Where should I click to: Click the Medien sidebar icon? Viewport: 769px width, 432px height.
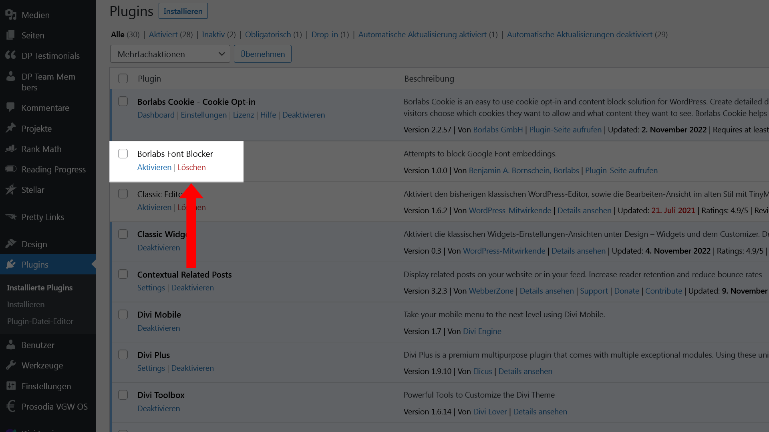(x=11, y=15)
